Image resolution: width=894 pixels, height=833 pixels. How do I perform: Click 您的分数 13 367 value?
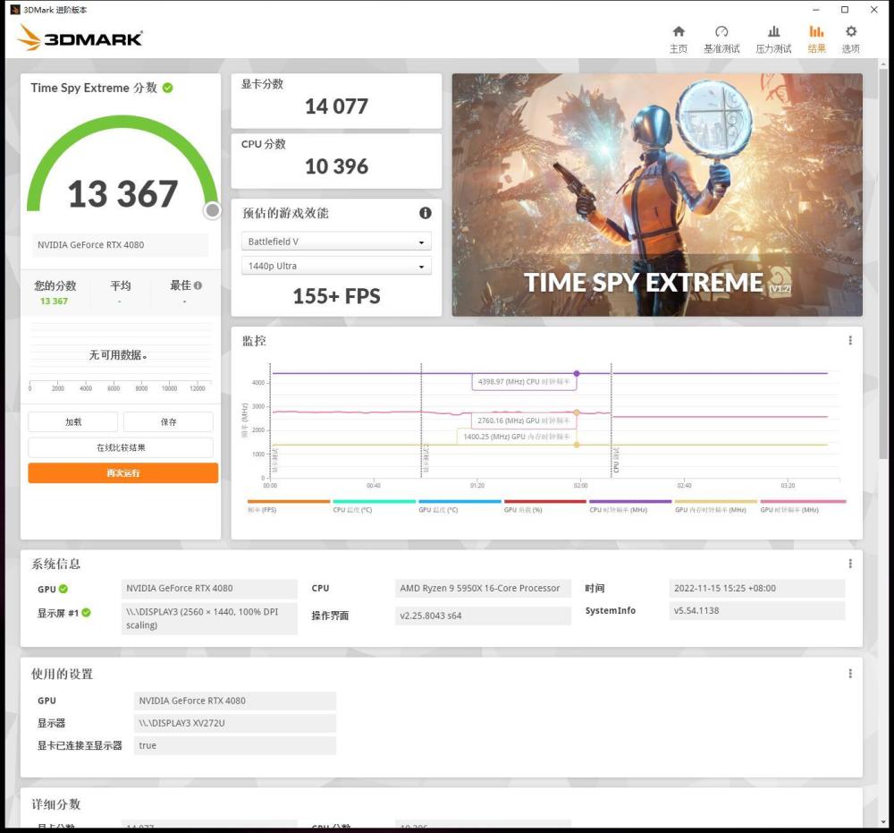[54, 302]
